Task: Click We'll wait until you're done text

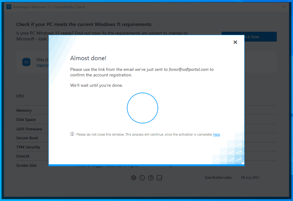Action: coord(97,85)
